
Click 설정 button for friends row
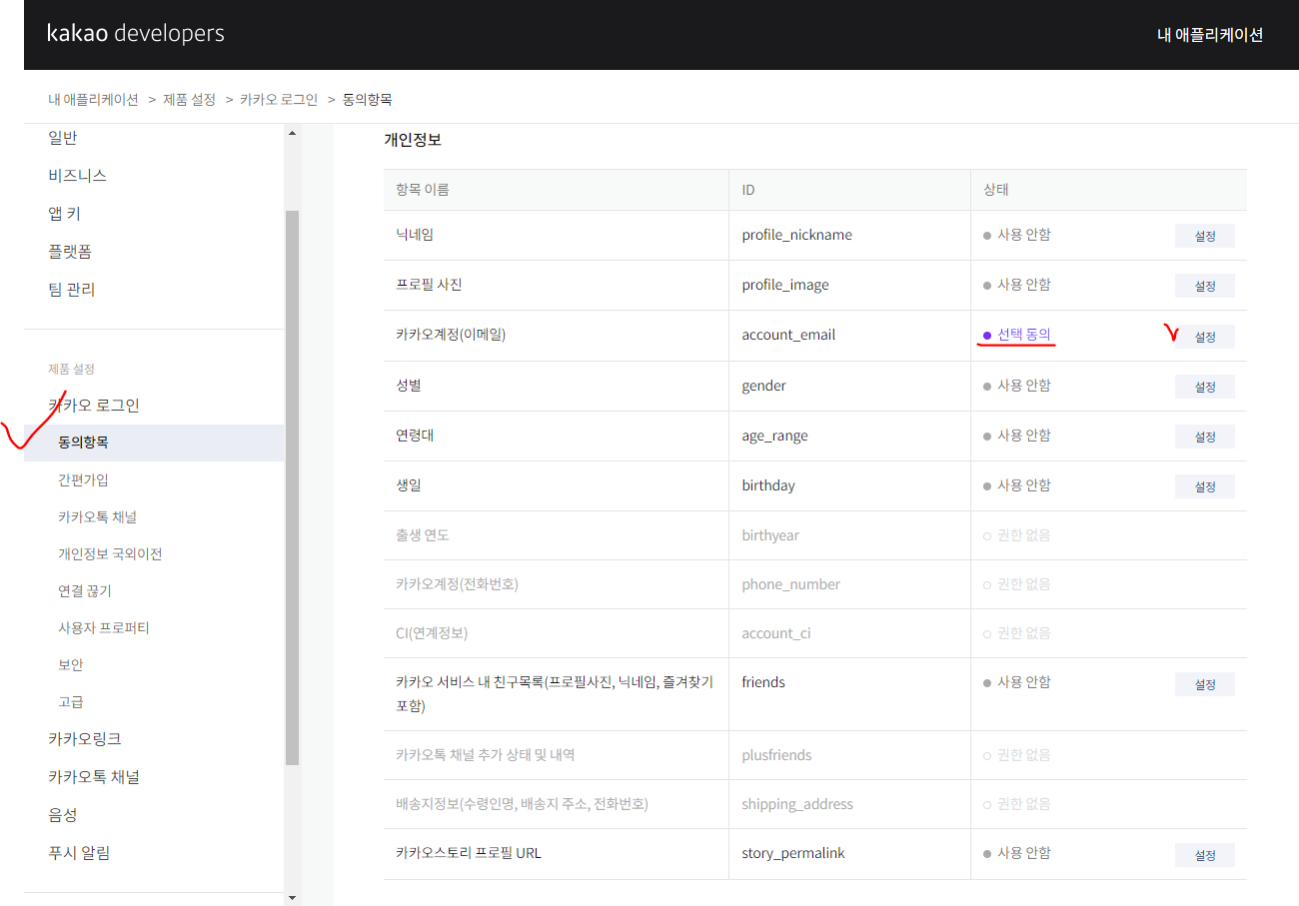[1205, 684]
